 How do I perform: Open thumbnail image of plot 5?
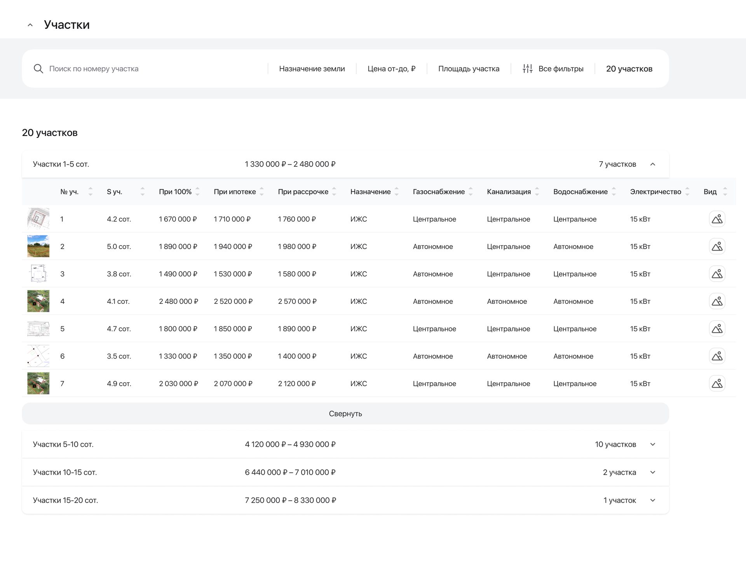point(38,328)
